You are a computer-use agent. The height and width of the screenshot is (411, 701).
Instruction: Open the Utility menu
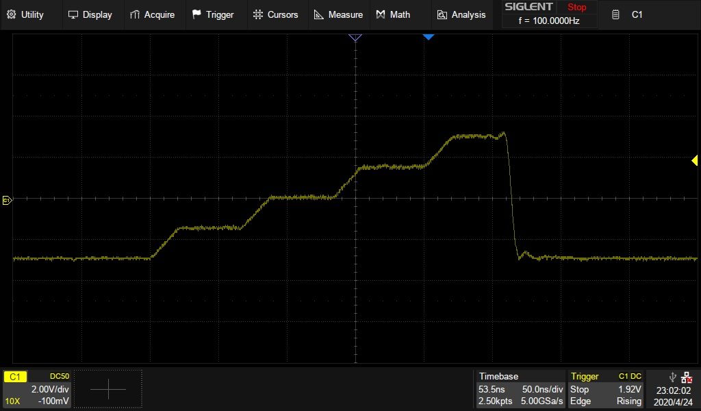pos(25,14)
